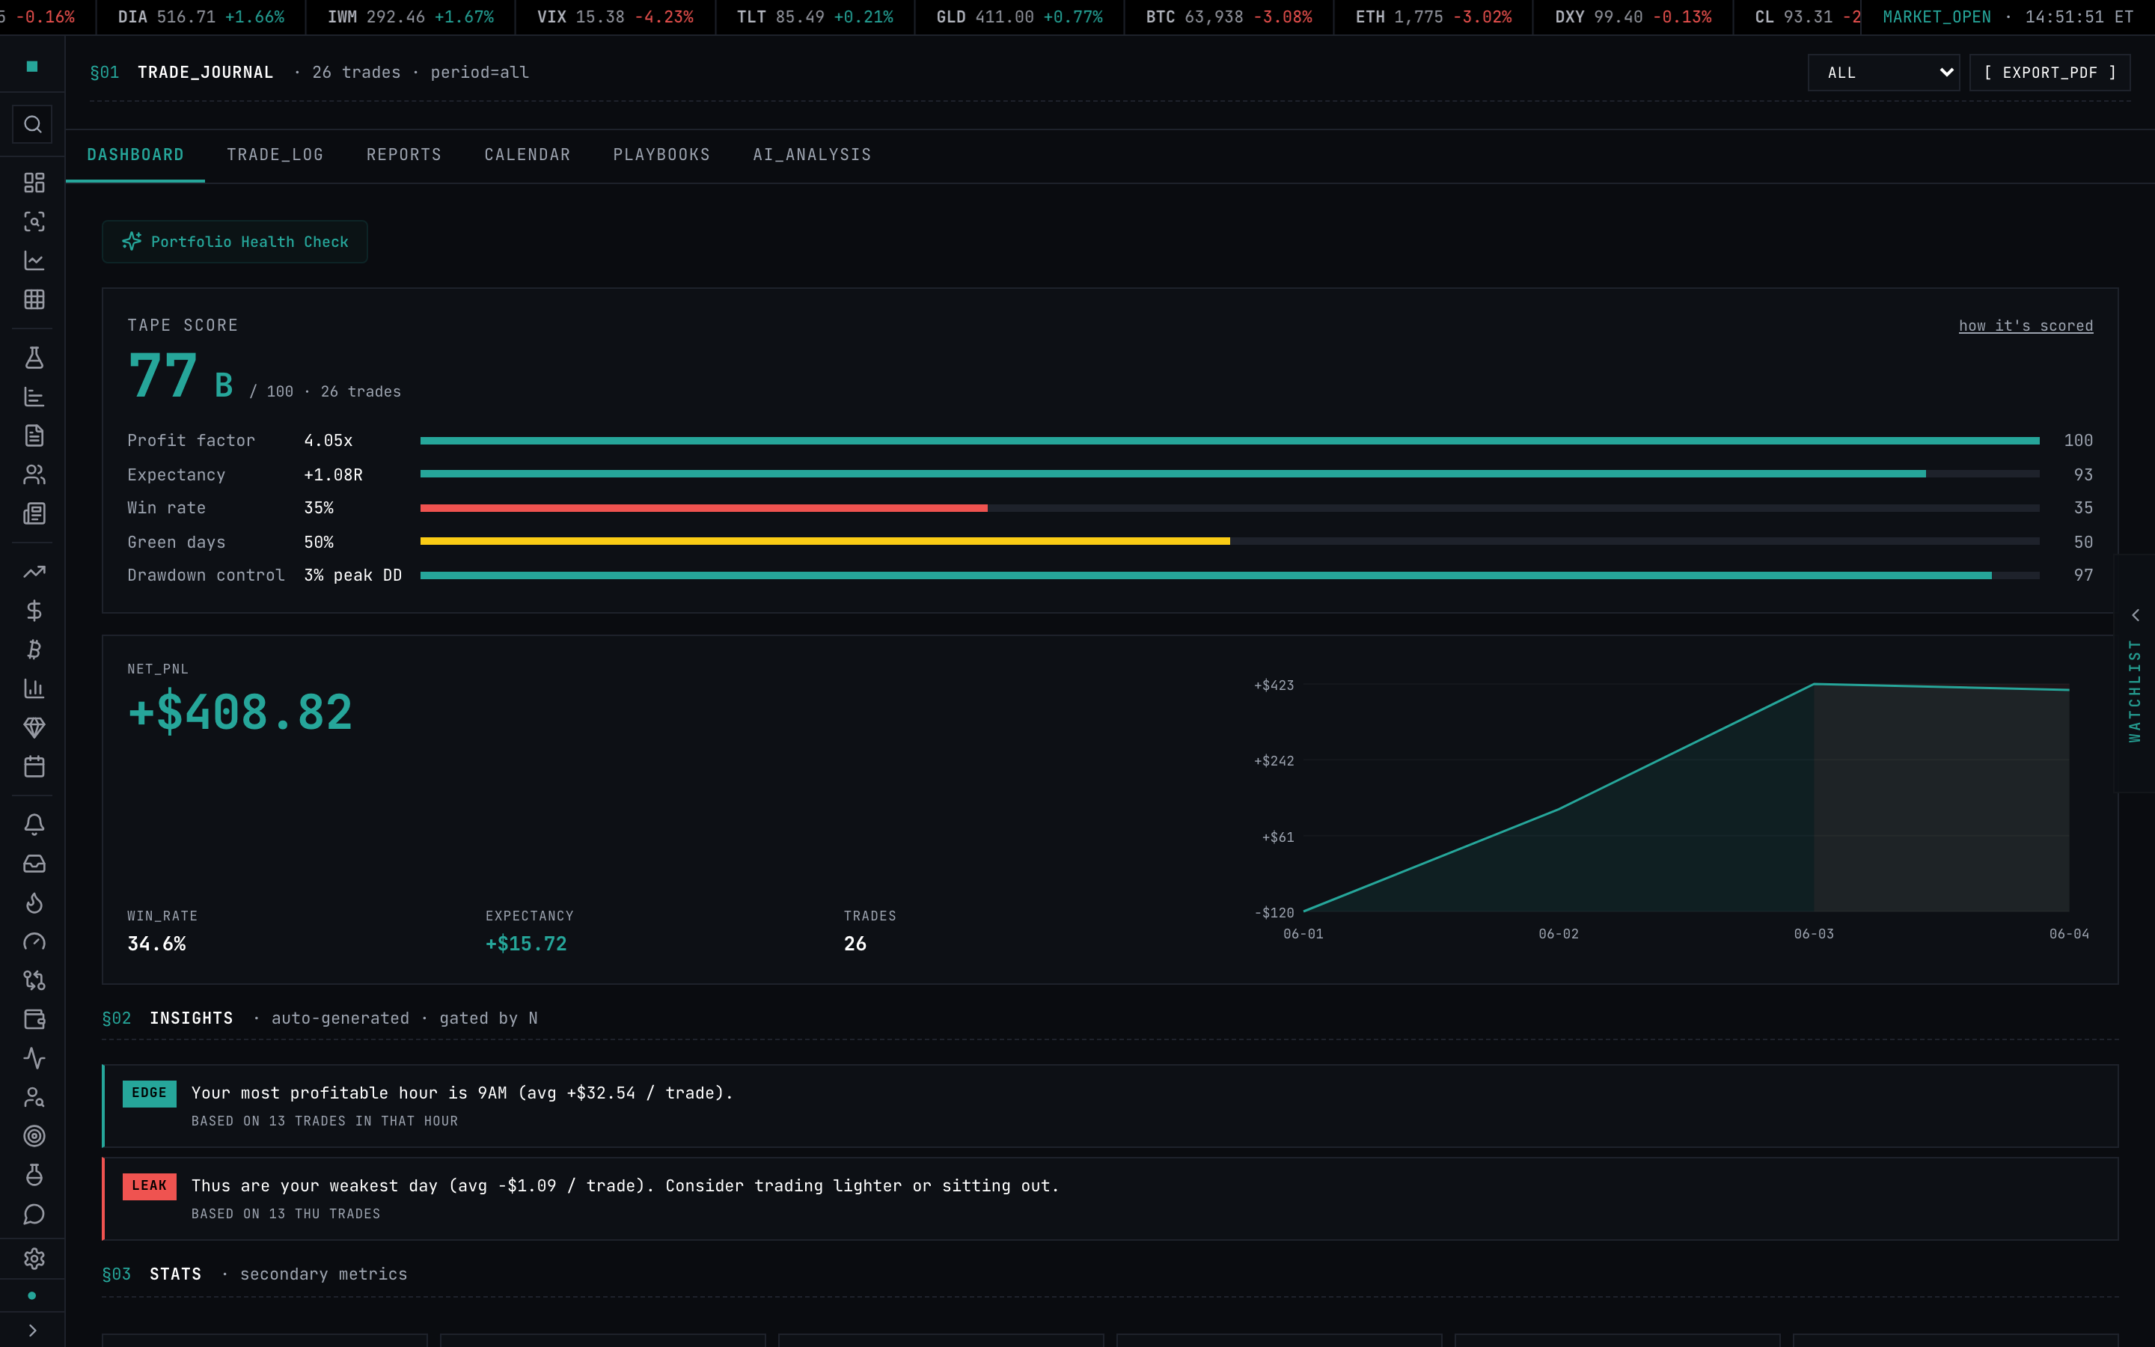Click the vertical bar chart sidebar icon

tap(34, 688)
